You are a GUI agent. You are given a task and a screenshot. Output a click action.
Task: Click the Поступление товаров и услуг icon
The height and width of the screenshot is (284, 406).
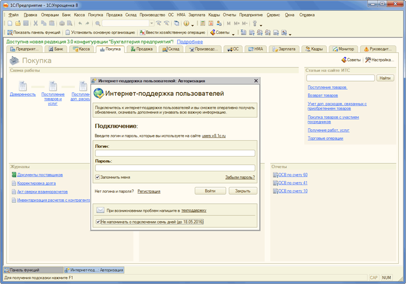tap(52, 86)
